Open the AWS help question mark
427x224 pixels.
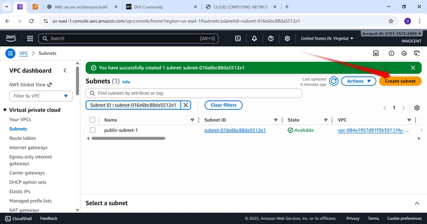pos(271,38)
